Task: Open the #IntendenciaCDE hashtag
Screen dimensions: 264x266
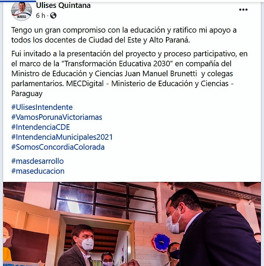Action: click(41, 127)
